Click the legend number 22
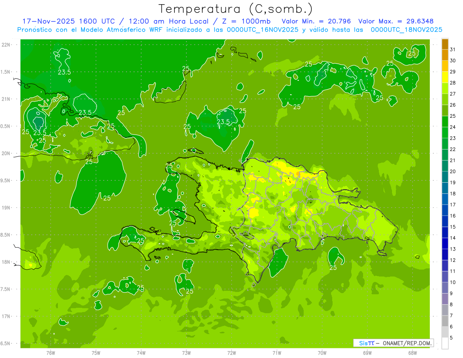This screenshot has height=358, width=463. pyautogui.click(x=453, y=149)
